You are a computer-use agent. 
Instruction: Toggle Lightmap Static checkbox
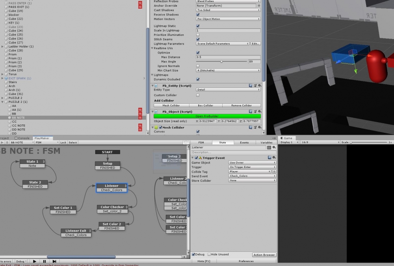198,26
